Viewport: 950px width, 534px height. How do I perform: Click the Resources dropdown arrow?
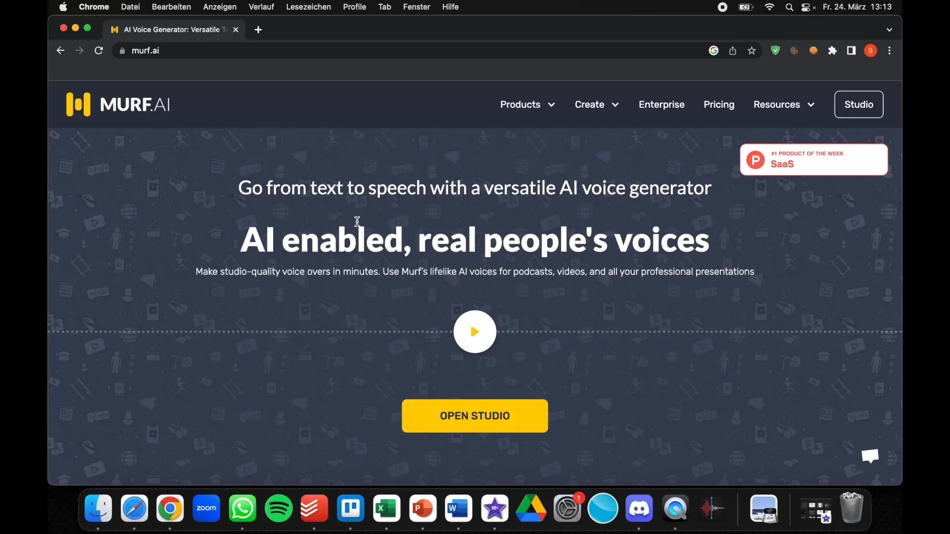click(811, 104)
